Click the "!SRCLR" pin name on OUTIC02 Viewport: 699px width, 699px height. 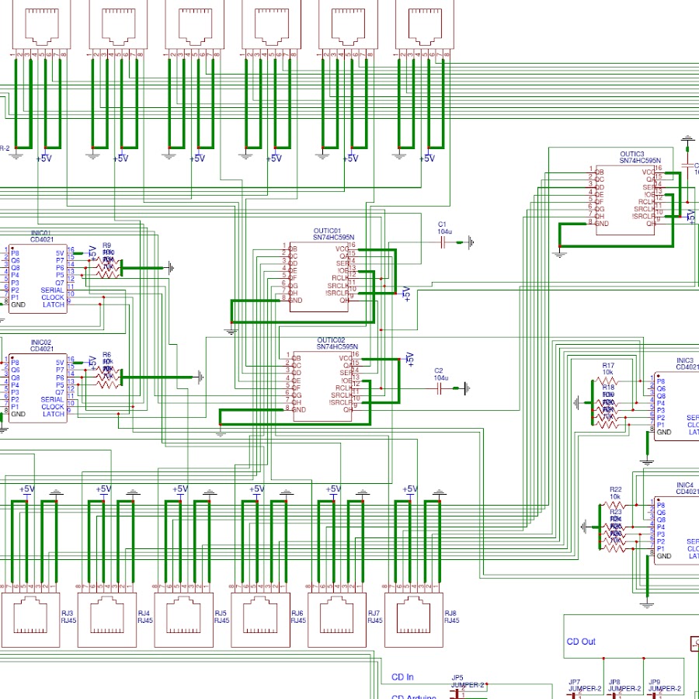(x=341, y=402)
